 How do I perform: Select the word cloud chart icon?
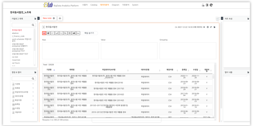pos(74,33)
